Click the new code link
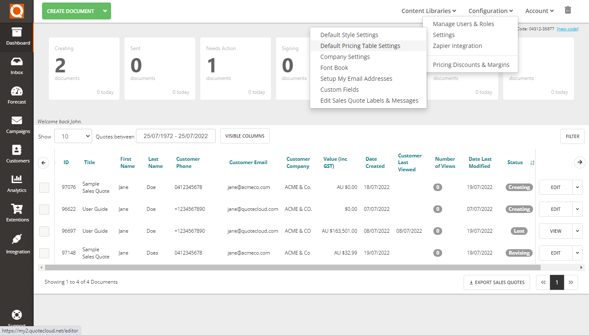 click(x=568, y=29)
